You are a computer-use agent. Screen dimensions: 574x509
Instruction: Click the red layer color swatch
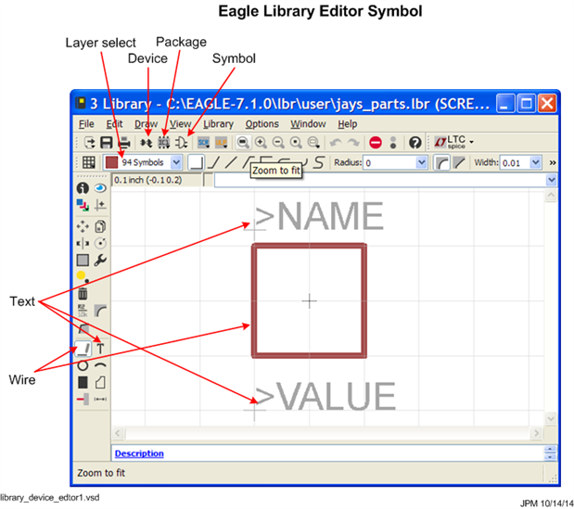(111, 162)
